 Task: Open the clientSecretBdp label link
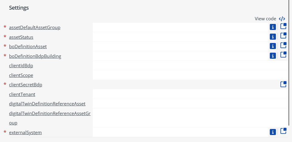(25, 85)
